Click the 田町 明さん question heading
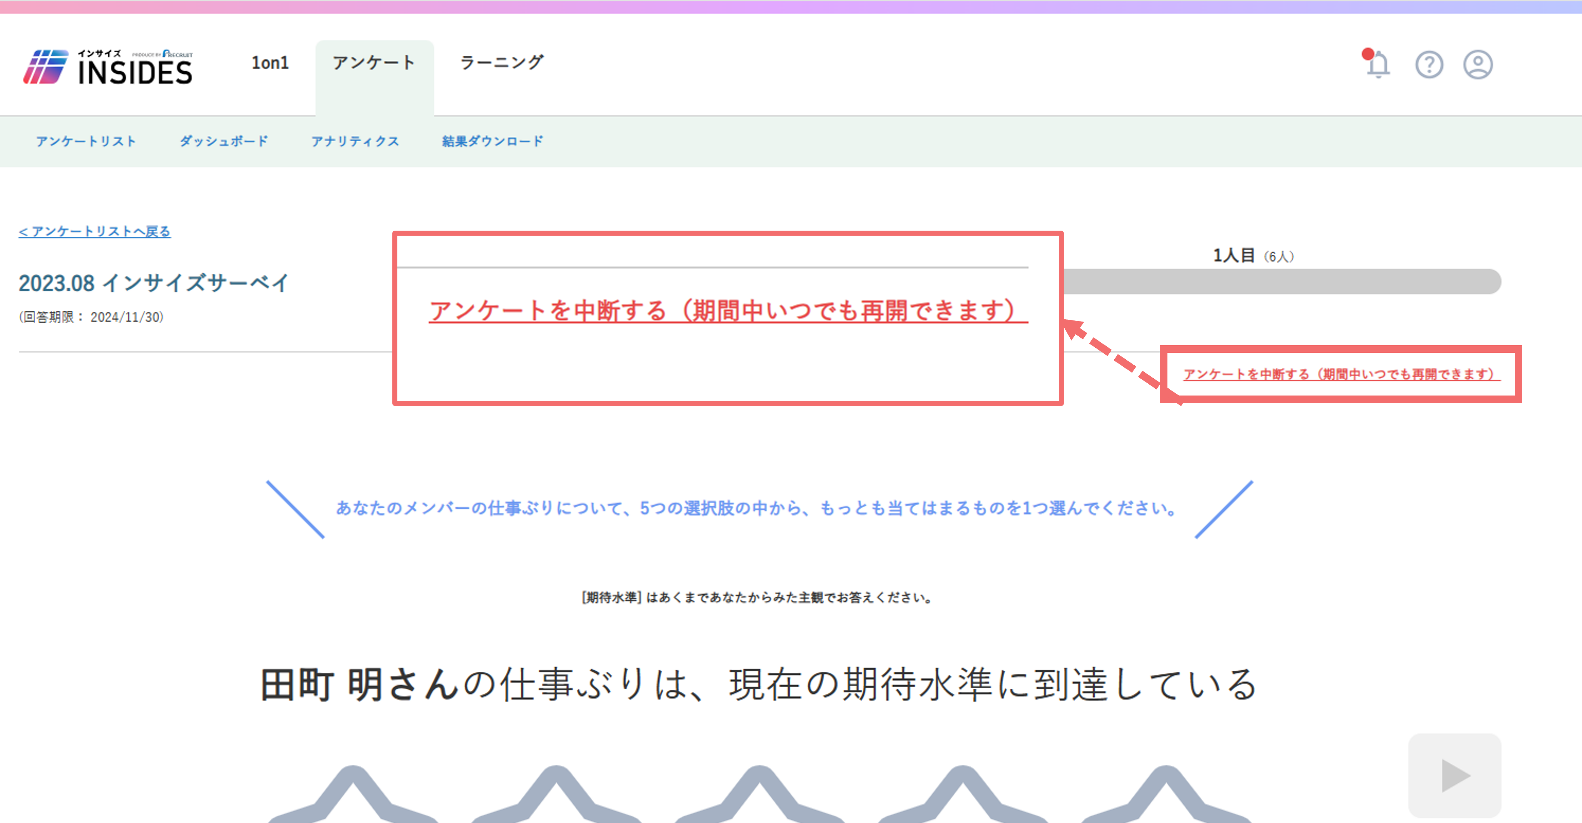The image size is (1582, 823). (758, 684)
